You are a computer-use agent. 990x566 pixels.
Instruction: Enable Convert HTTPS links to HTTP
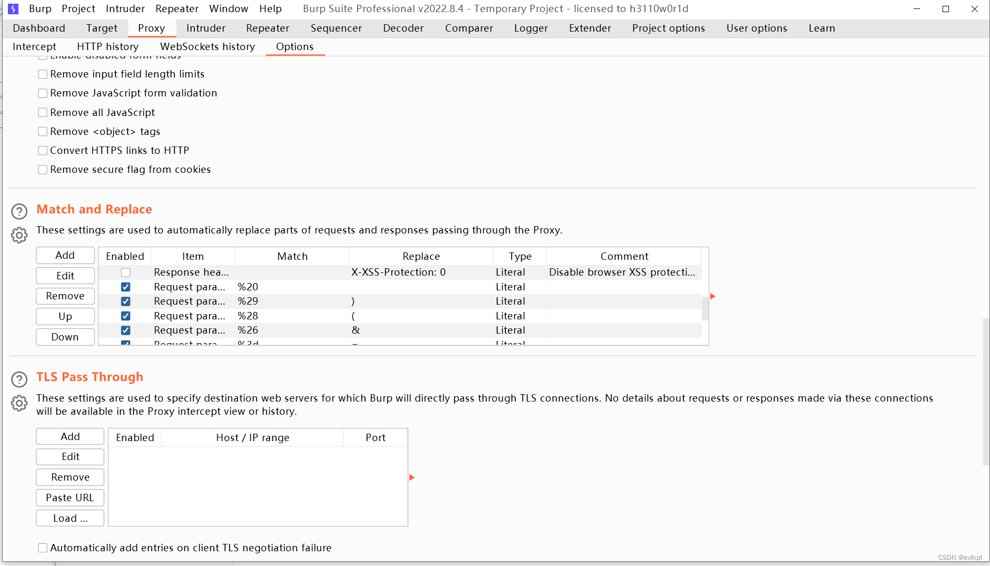pos(43,151)
